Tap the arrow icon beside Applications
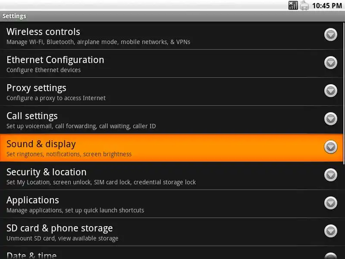345x259 pixels. click(331, 203)
